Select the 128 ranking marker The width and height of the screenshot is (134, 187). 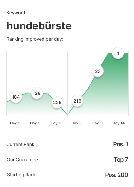[x=37, y=93]
